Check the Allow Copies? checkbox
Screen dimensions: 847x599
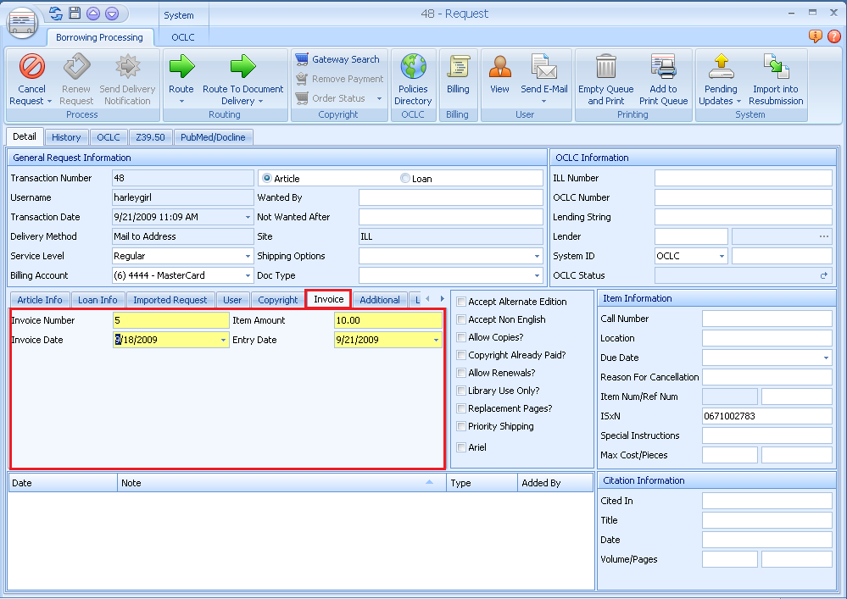[x=460, y=337]
